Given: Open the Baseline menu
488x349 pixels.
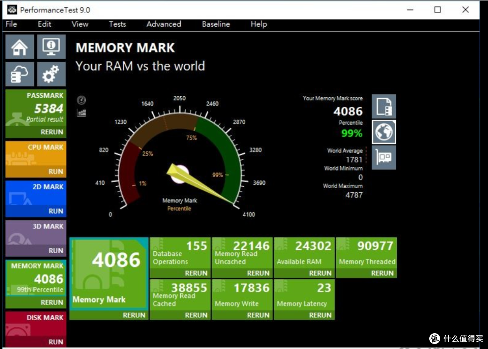Looking at the screenshot, I should click(216, 24).
